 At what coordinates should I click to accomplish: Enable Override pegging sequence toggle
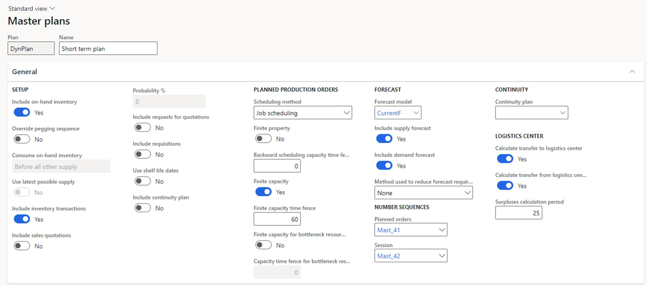pos(22,139)
